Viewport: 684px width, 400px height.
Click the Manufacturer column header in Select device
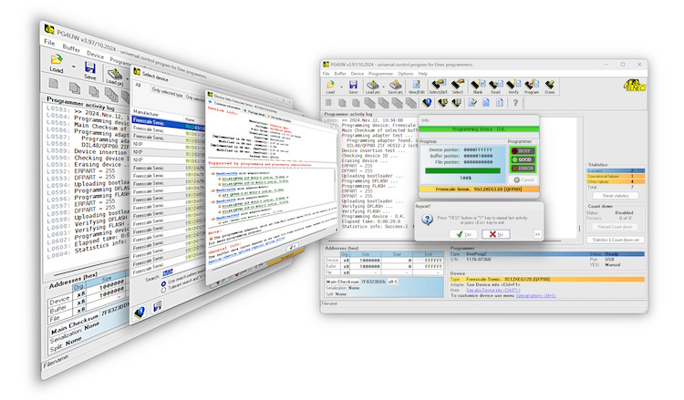[146, 112]
